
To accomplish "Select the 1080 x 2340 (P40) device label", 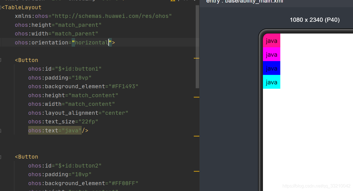I will (315, 20).
